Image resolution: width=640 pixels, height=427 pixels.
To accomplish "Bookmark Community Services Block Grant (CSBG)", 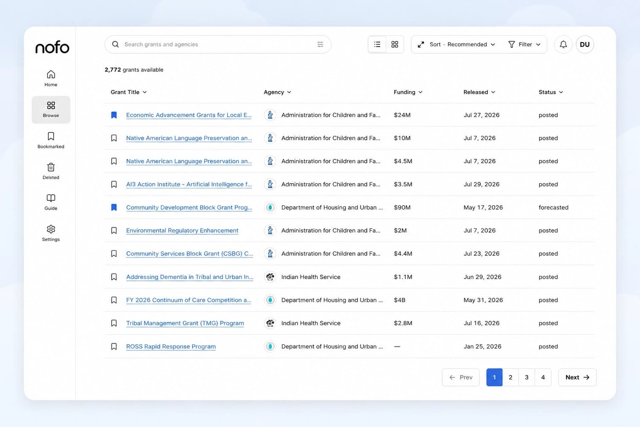I will pos(114,254).
